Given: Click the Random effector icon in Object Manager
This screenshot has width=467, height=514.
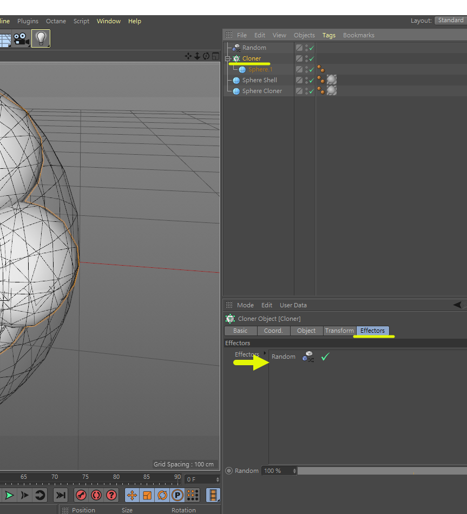Looking at the screenshot, I should [236, 48].
